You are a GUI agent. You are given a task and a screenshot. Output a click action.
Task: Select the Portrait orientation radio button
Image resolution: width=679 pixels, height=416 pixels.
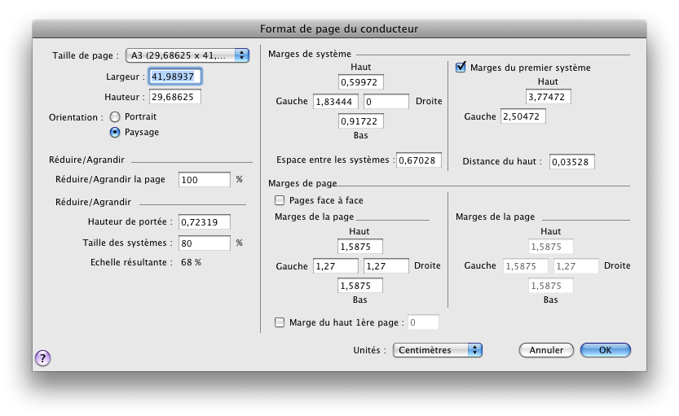click(x=115, y=117)
